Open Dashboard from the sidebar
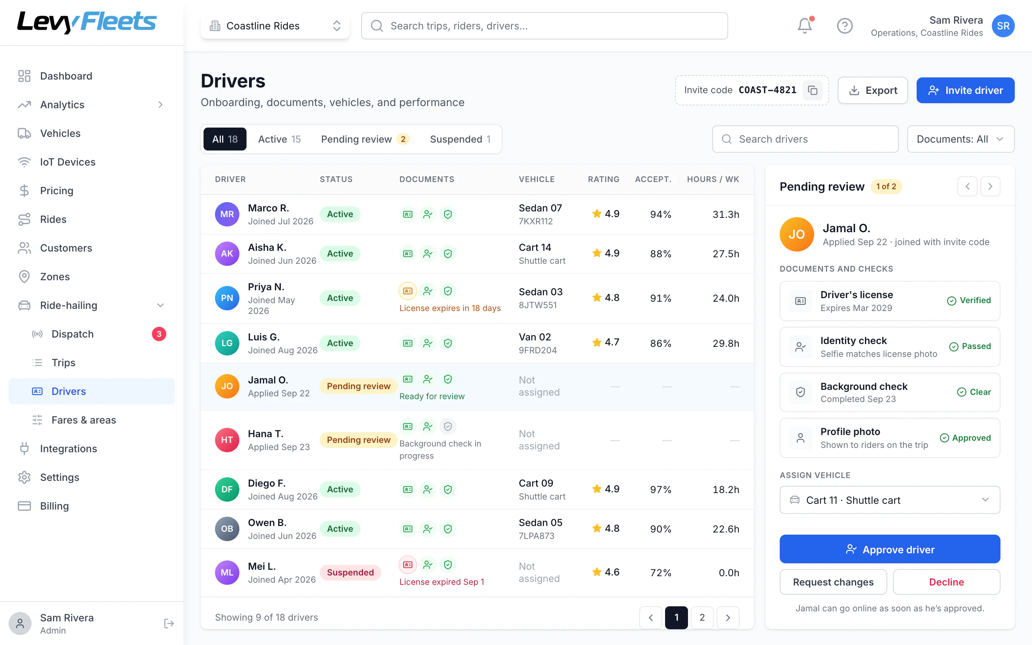Screen dimensions: 1032x645 click(92, 76)
